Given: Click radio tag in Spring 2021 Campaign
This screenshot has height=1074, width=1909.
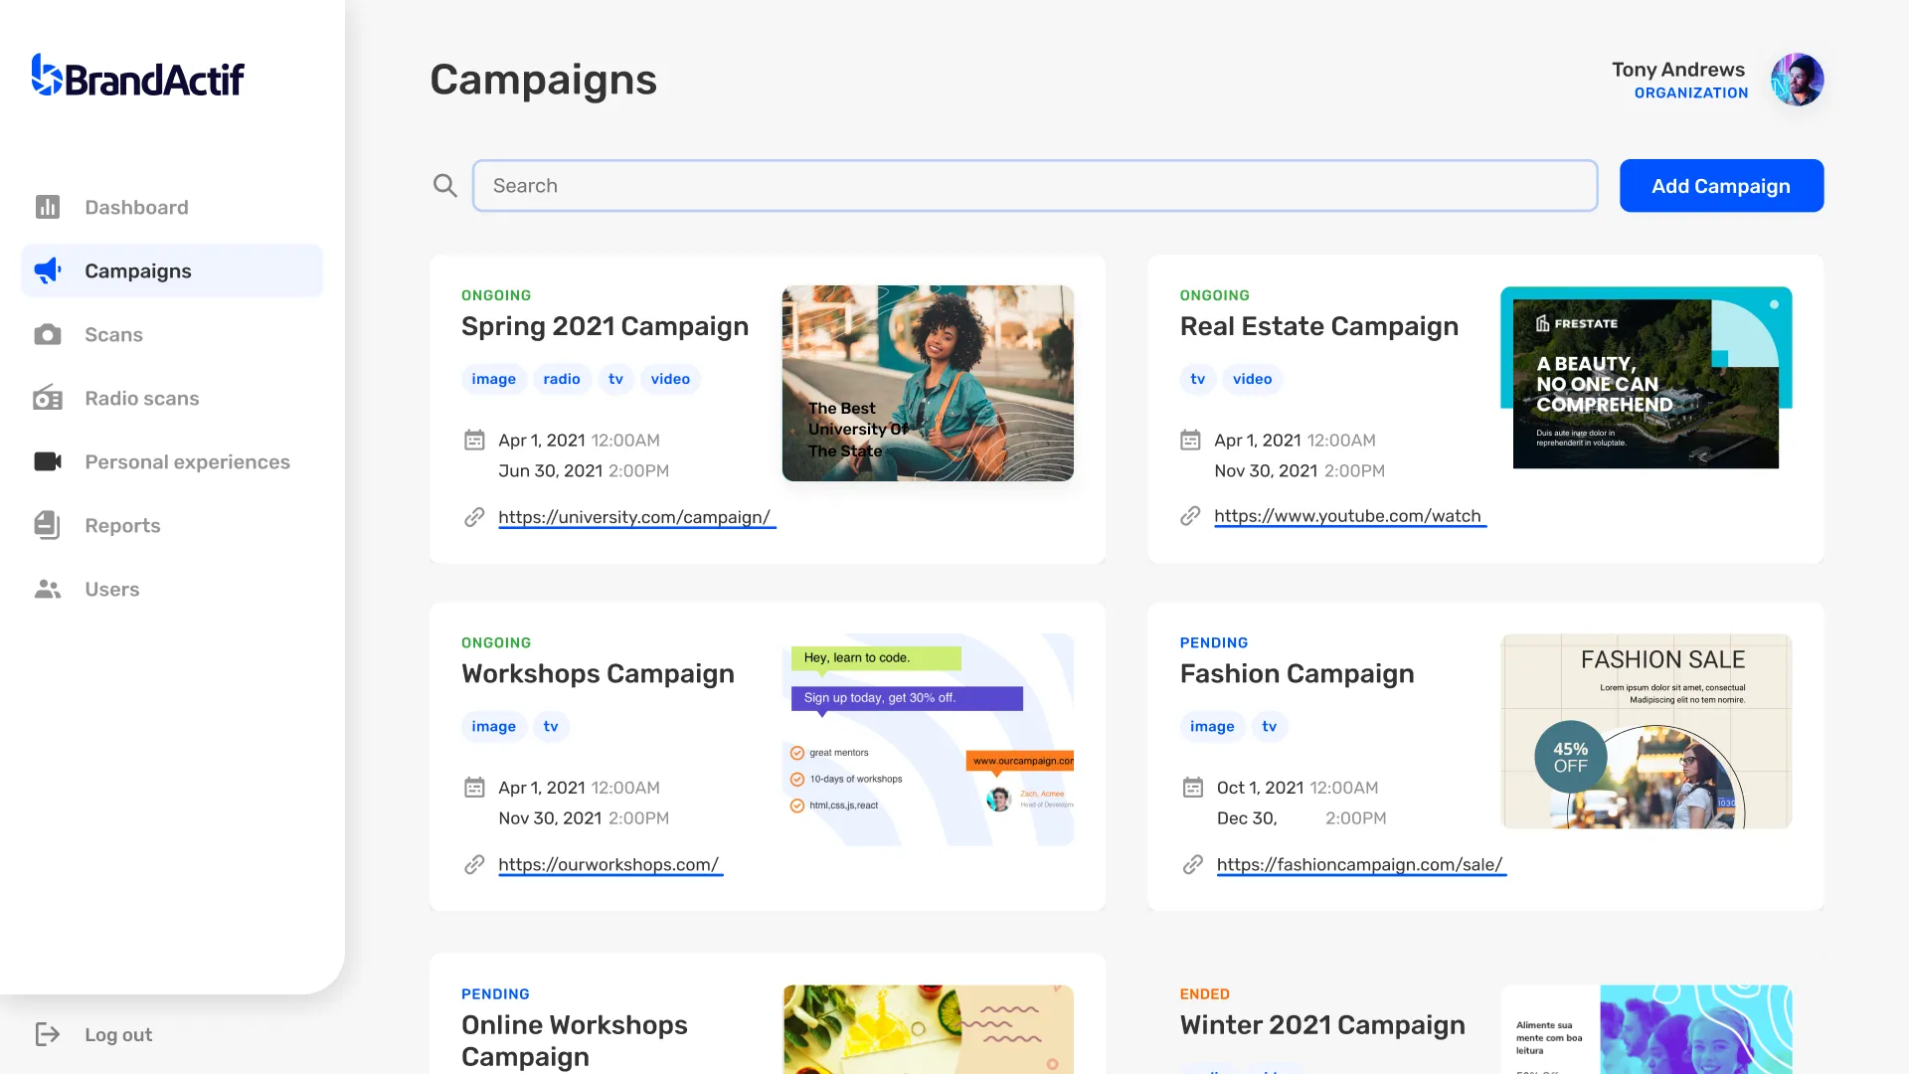Looking at the screenshot, I should pos(562,379).
